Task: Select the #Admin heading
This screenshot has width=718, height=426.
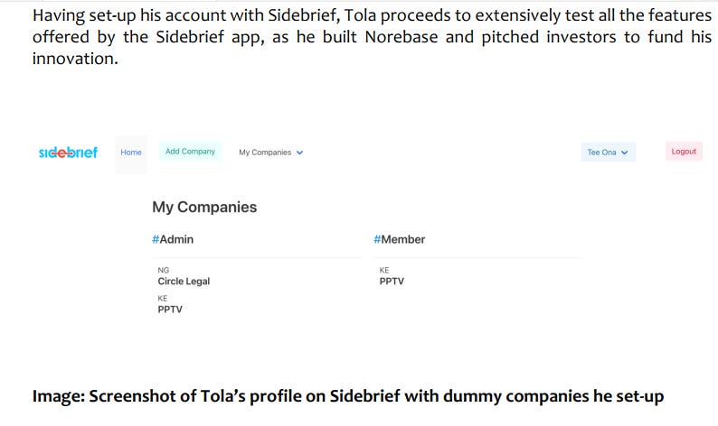Action: [x=173, y=239]
